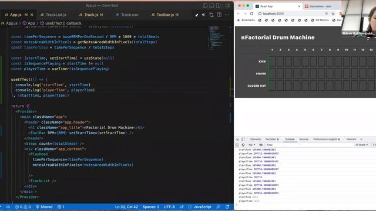Viewport: 376px width, 211px height.
Task: Open the Elements DevTools tab
Action: tap(256, 139)
